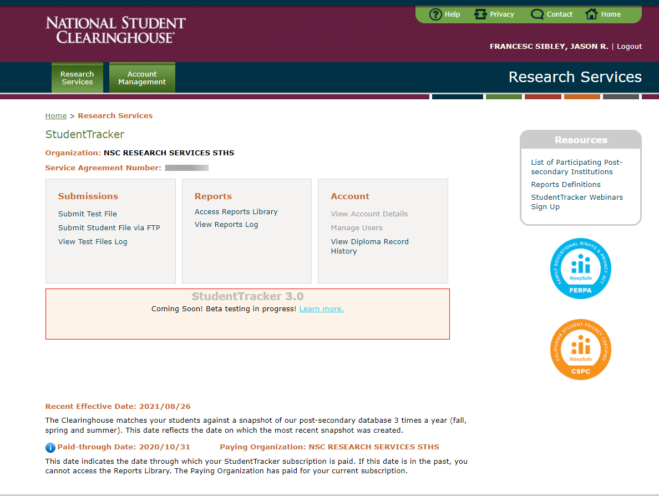Click the Home house icon
659x496 pixels.
[591, 14]
